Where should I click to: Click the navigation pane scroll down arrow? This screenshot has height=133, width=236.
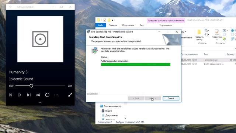pos(125,118)
